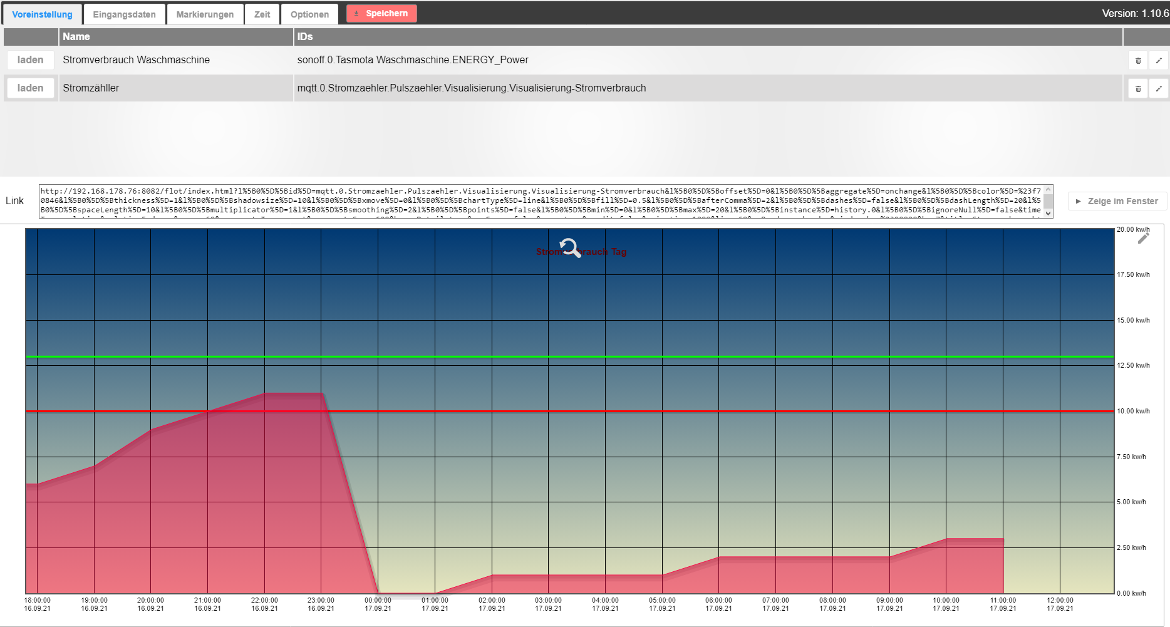The width and height of the screenshot is (1170, 627).
Task: Open the Optionen tab
Action: 309,14
